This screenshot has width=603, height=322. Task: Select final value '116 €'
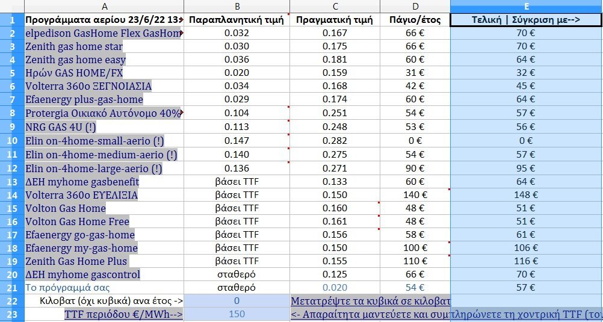pyautogui.click(x=527, y=261)
